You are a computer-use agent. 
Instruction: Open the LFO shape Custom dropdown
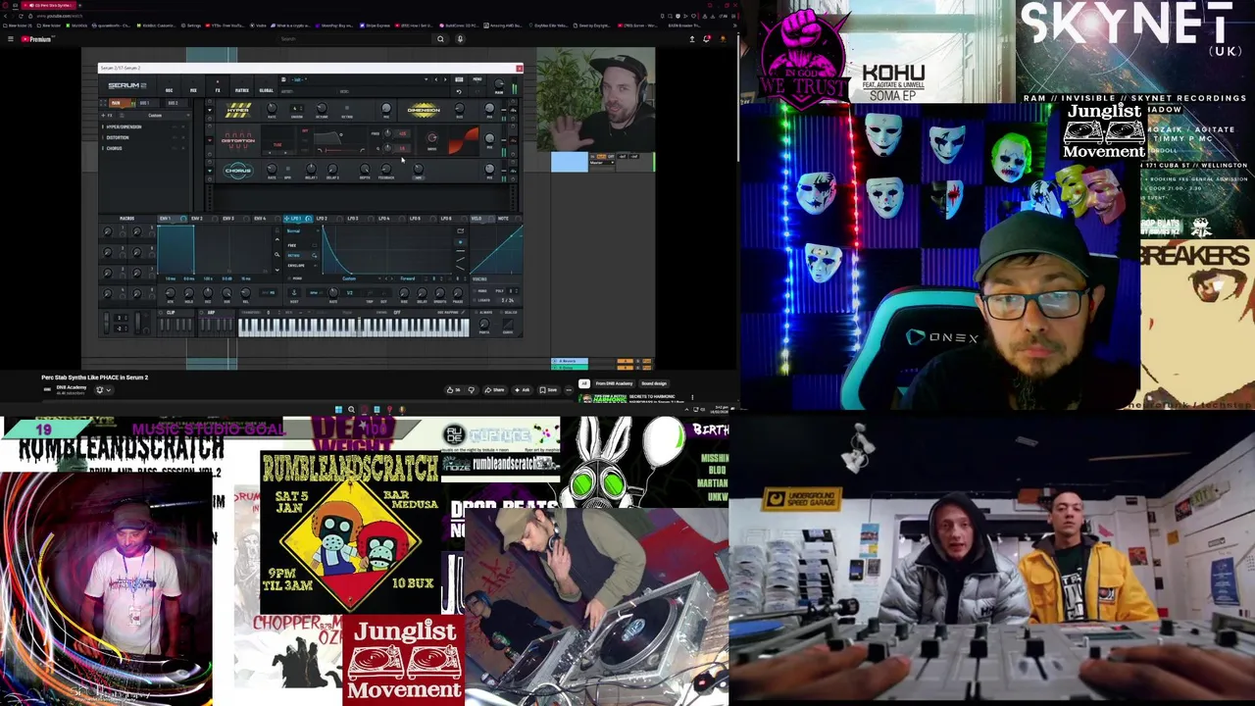pyautogui.click(x=349, y=278)
